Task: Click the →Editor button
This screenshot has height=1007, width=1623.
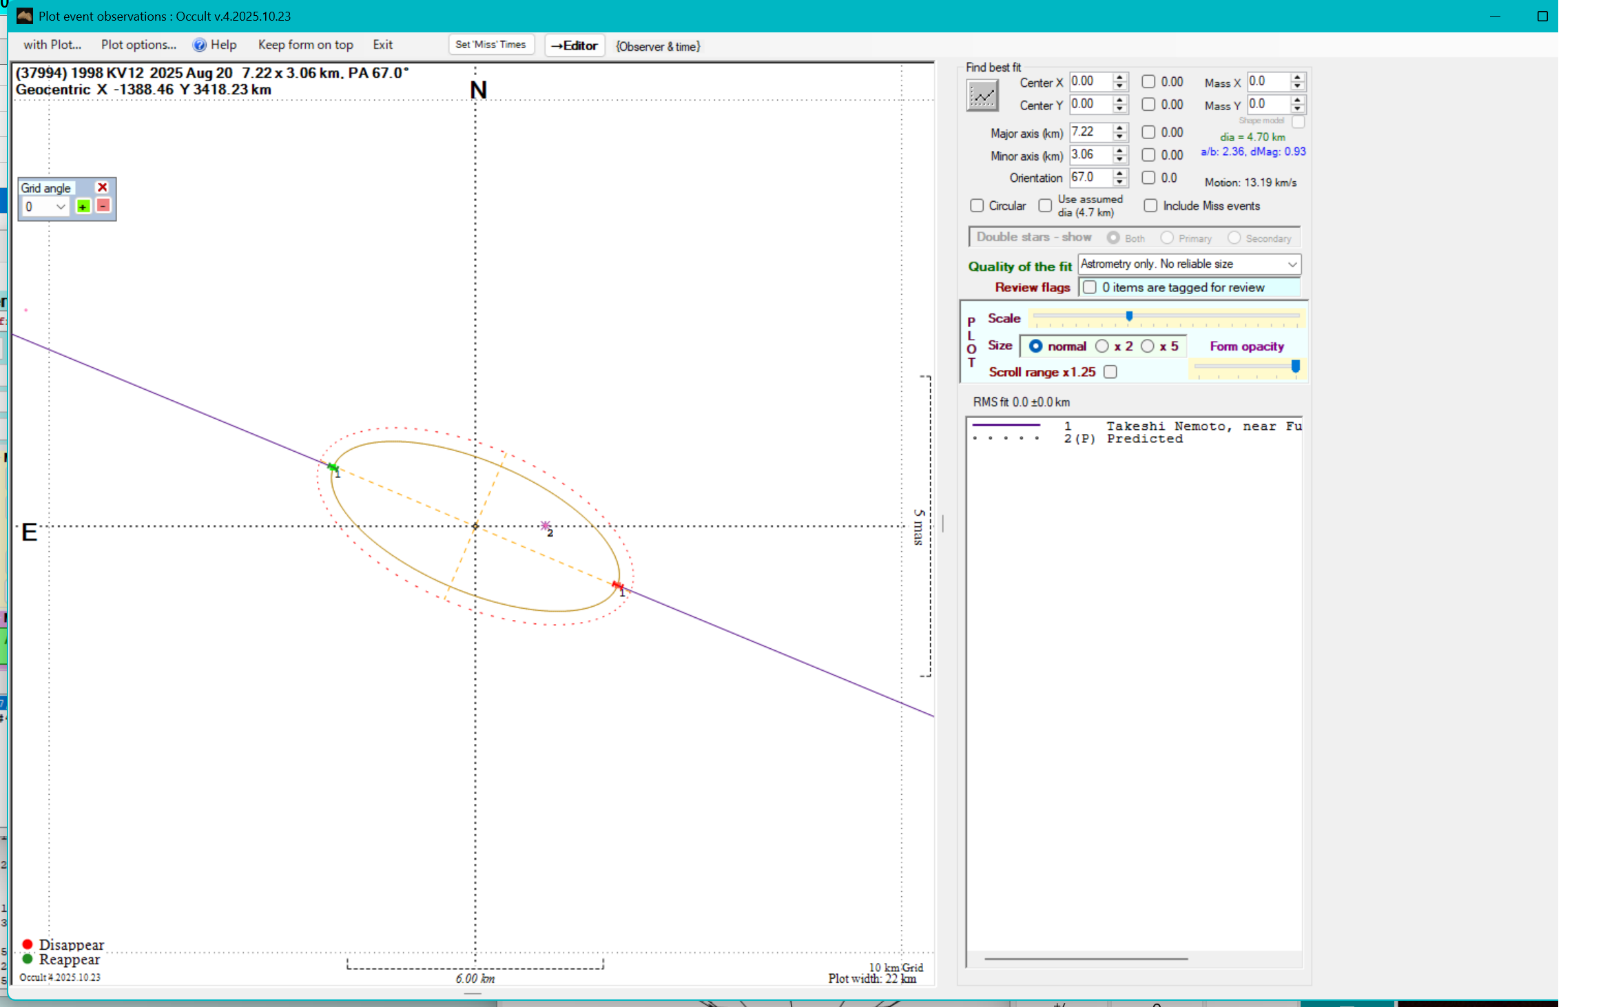Action: point(575,45)
